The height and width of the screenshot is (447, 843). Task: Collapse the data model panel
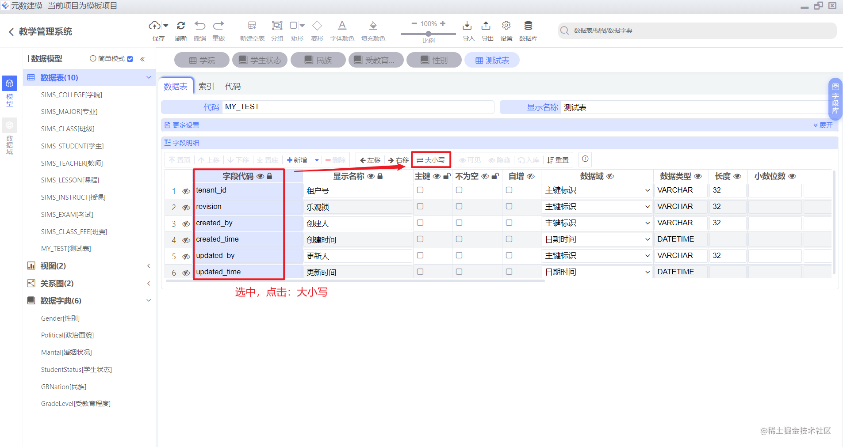pyautogui.click(x=142, y=59)
